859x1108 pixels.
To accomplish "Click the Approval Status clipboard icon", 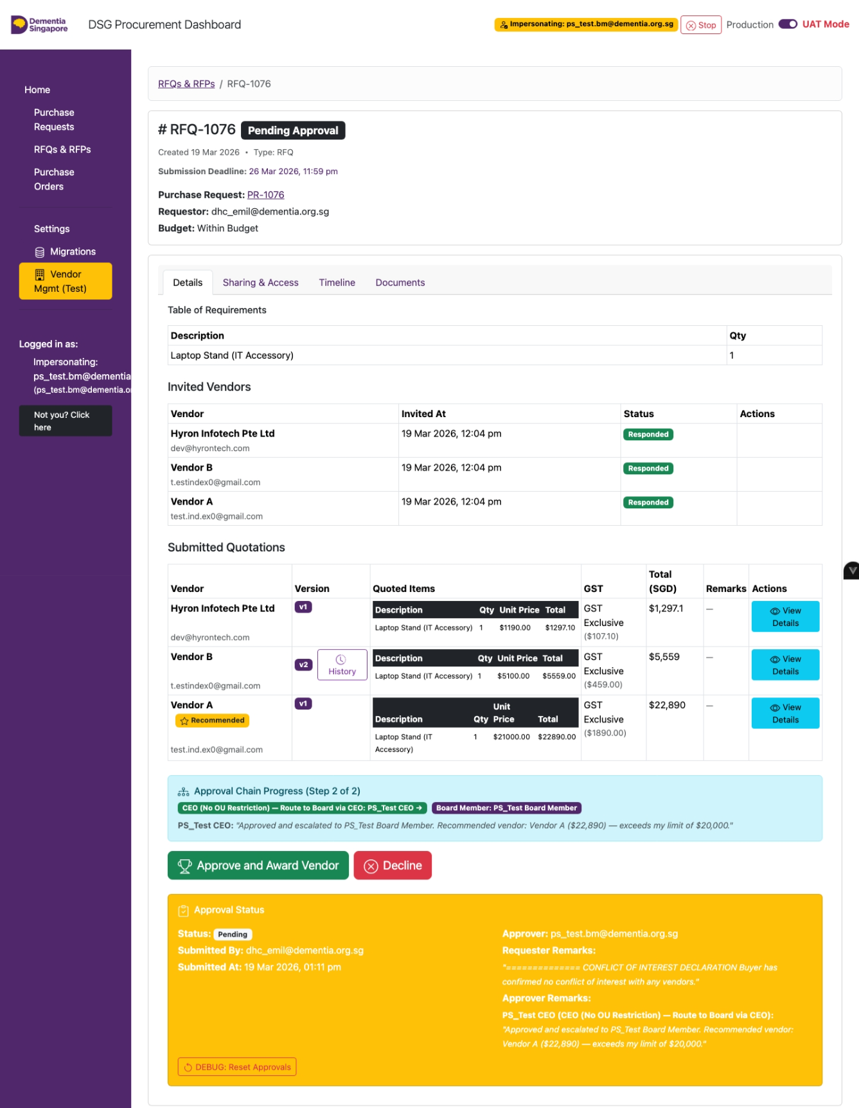I will click(x=184, y=911).
